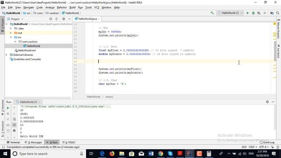This screenshot has height=158, width=281.
Task: Open the Ant Build side tab
Action: [x=278, y=51]
